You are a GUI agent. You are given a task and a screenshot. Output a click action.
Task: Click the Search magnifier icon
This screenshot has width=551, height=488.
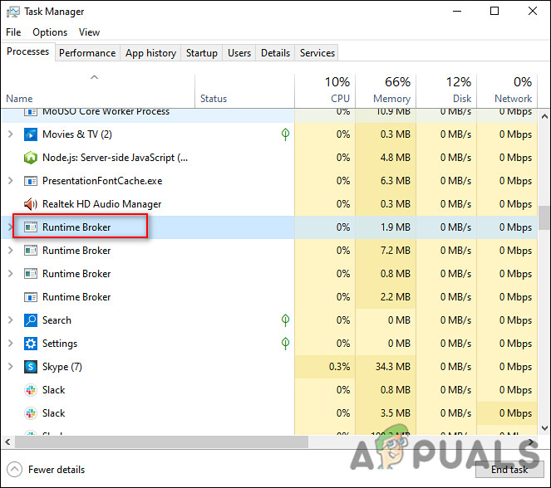[x=31, y=320]
